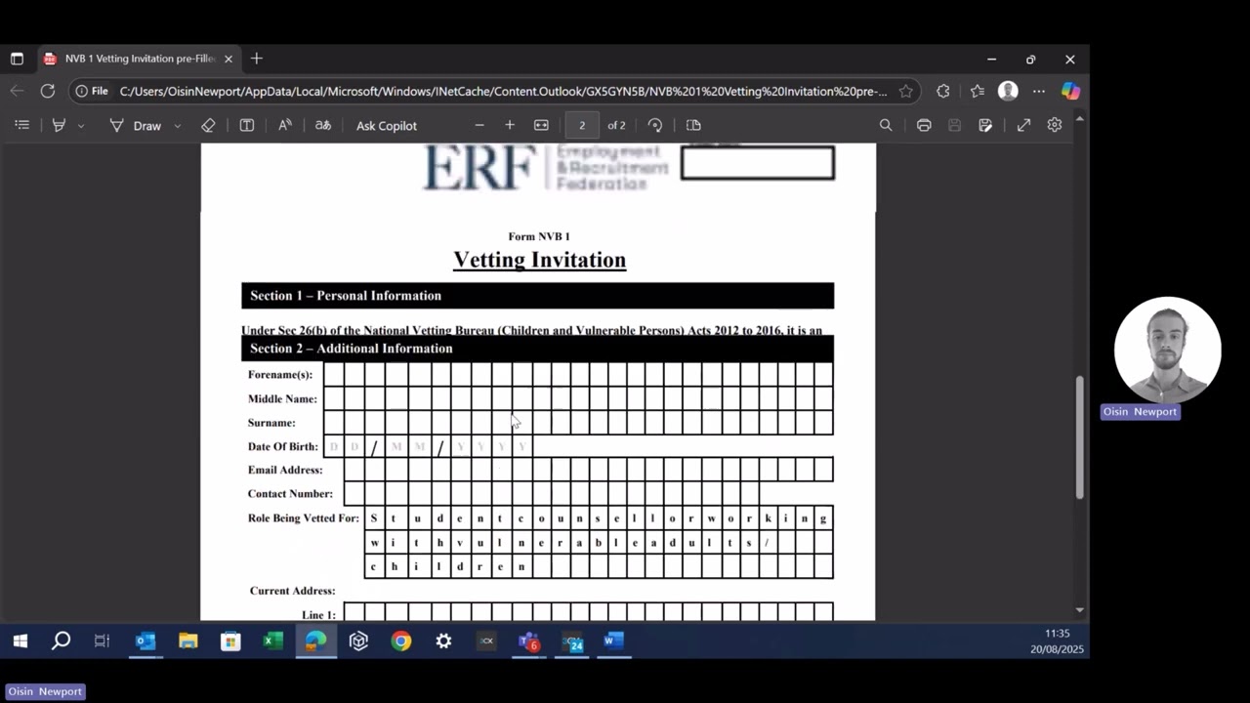Screen dimensions: 1250x703
Task: Start Read aloud for the PDF
Action: point(285,125)
